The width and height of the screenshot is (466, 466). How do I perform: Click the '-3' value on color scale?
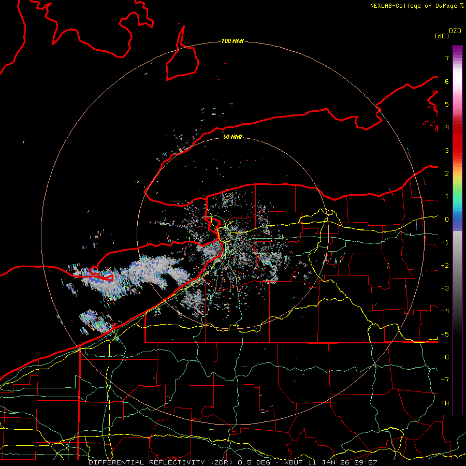pos(445,288)
